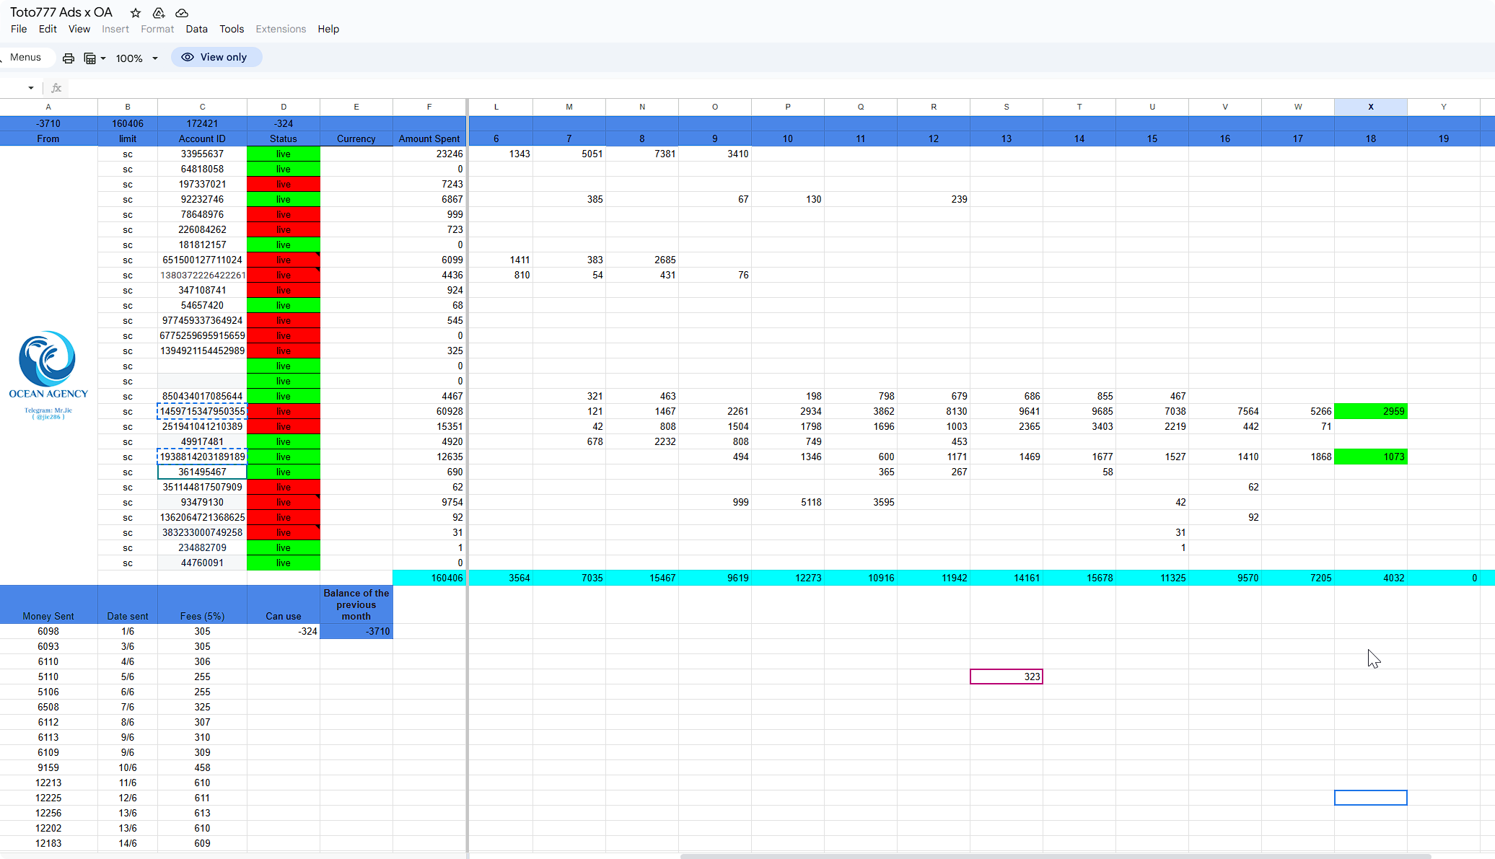Open the Help menu
This screenshot has width=1495, height=859.
[x=328, y=29]
